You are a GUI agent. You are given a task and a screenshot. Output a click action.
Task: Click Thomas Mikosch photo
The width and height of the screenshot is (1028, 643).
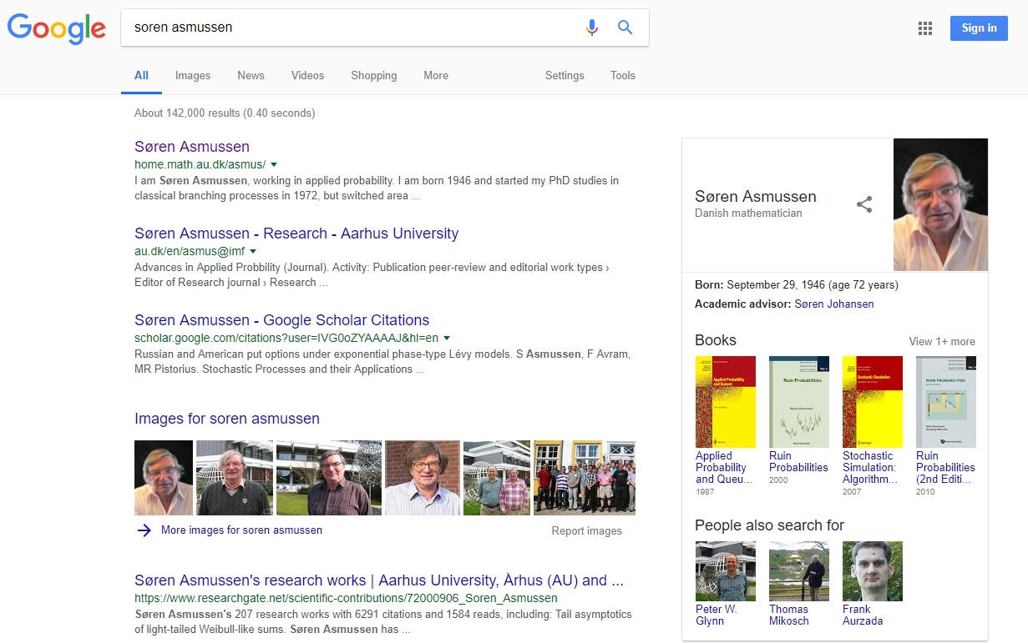point(799,571)
